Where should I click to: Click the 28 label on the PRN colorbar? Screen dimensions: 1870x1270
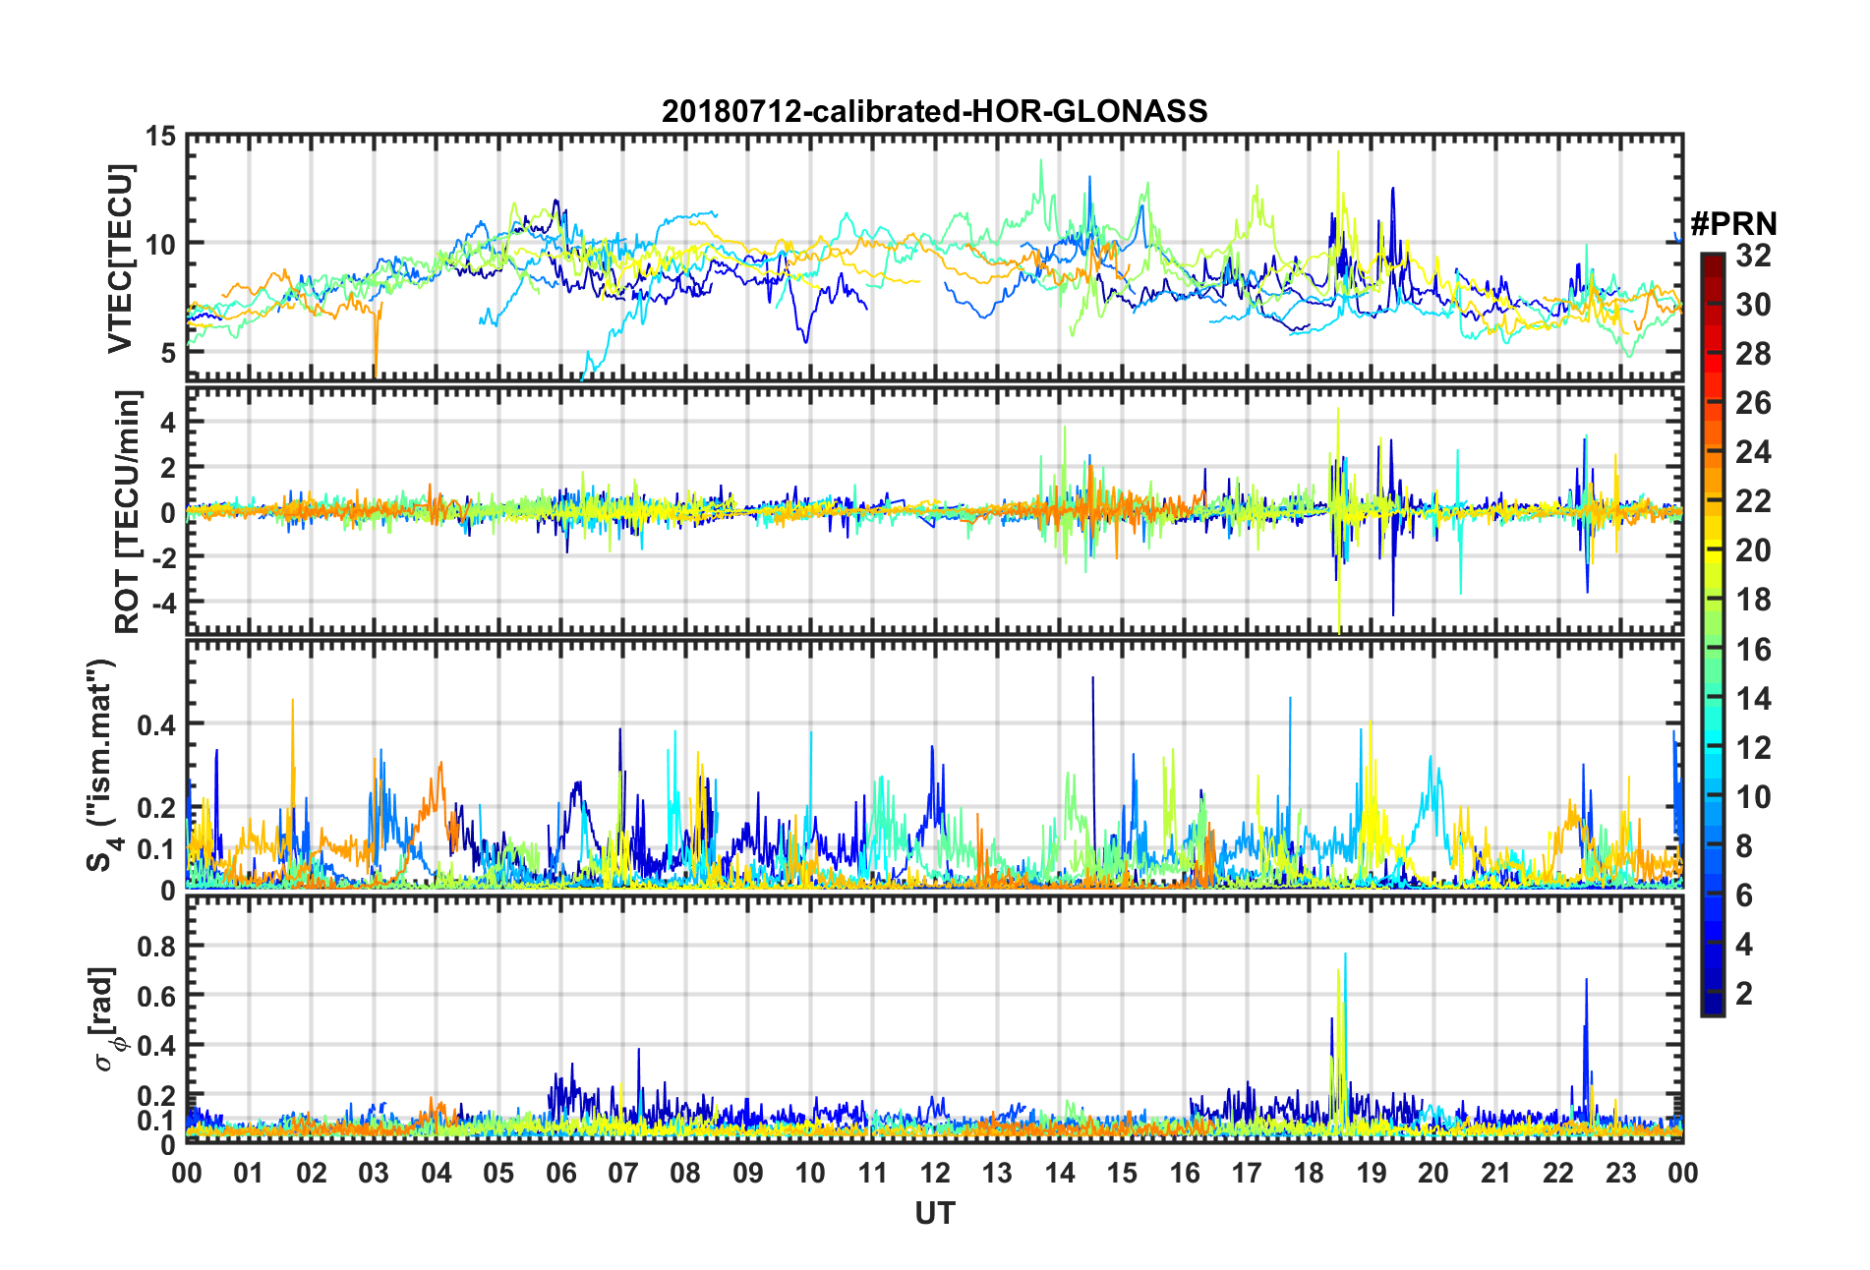(x=1753, y=354)
